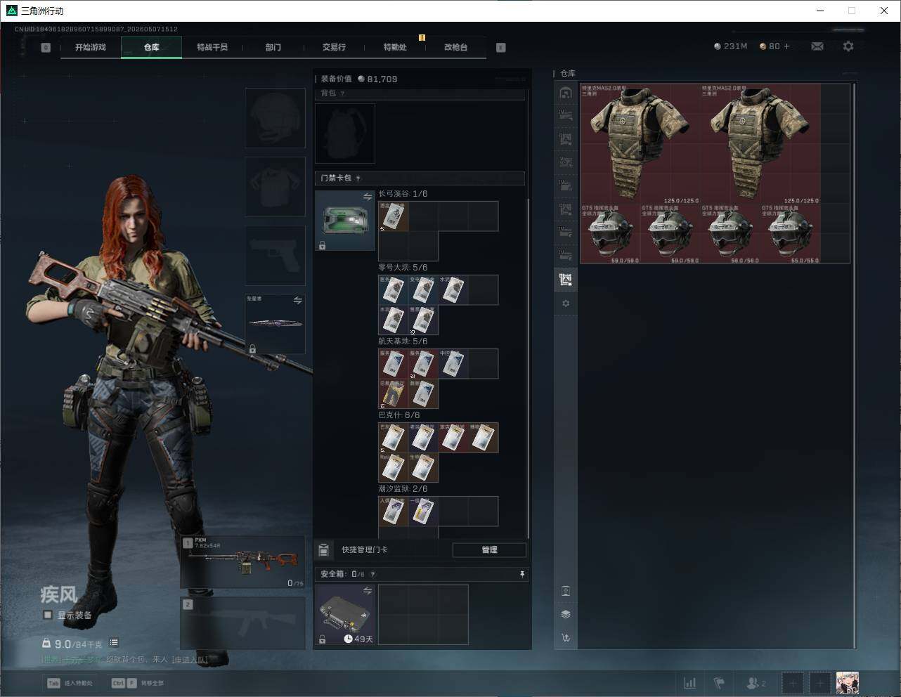The image size is (901, 697).
Task: Click the loadout panel vertical scrollbar
Action: coord(528,369)
